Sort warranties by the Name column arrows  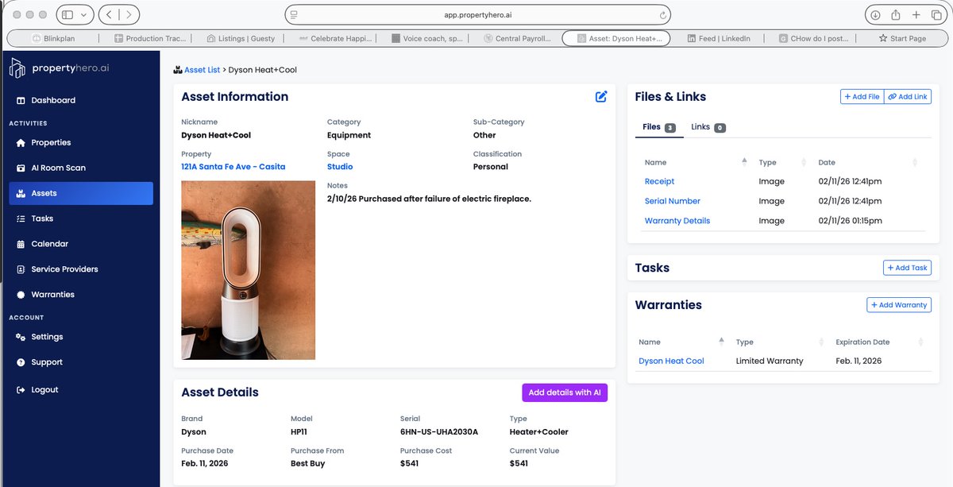coord(721,342)
